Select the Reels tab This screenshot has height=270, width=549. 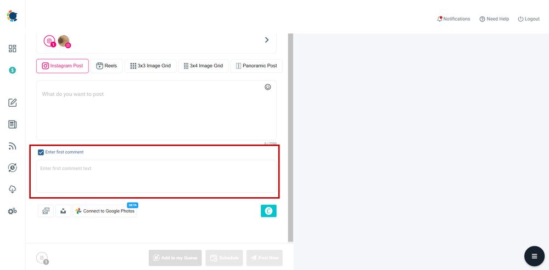point(107,66)
